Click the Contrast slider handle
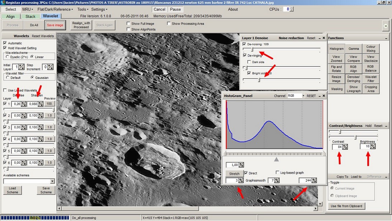This screenshot has height=221, width=392. pos(340,132)
